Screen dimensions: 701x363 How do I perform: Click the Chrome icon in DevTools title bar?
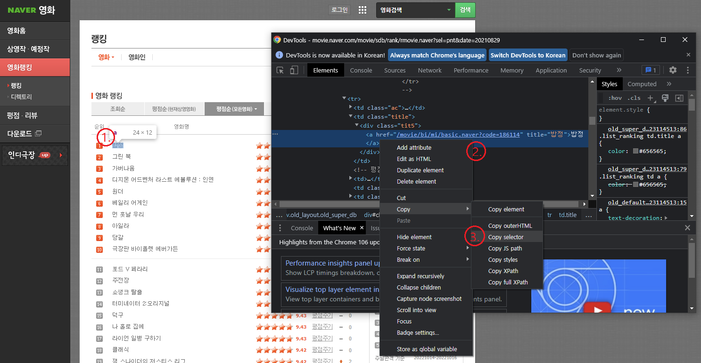pyautogui.click(x=277, y=40)
